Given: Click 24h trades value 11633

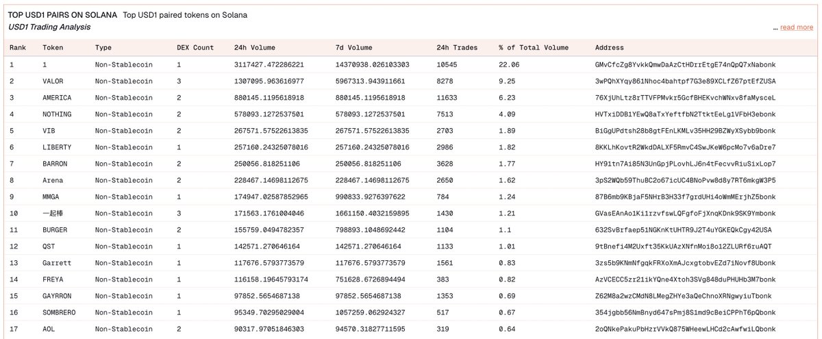Looking at the screenshot, I should [x=447, y=97].
